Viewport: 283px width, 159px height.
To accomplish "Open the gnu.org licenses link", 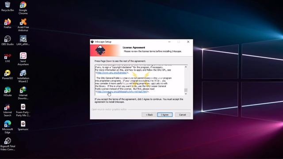I will (112, 72).
